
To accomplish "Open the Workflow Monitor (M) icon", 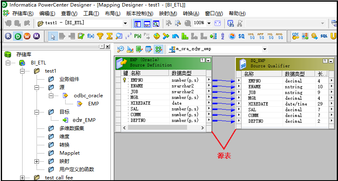I will point(37,36).
